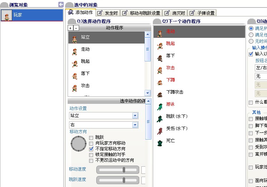
Task: Click details panel scroll up arrow
Action: 148,101
